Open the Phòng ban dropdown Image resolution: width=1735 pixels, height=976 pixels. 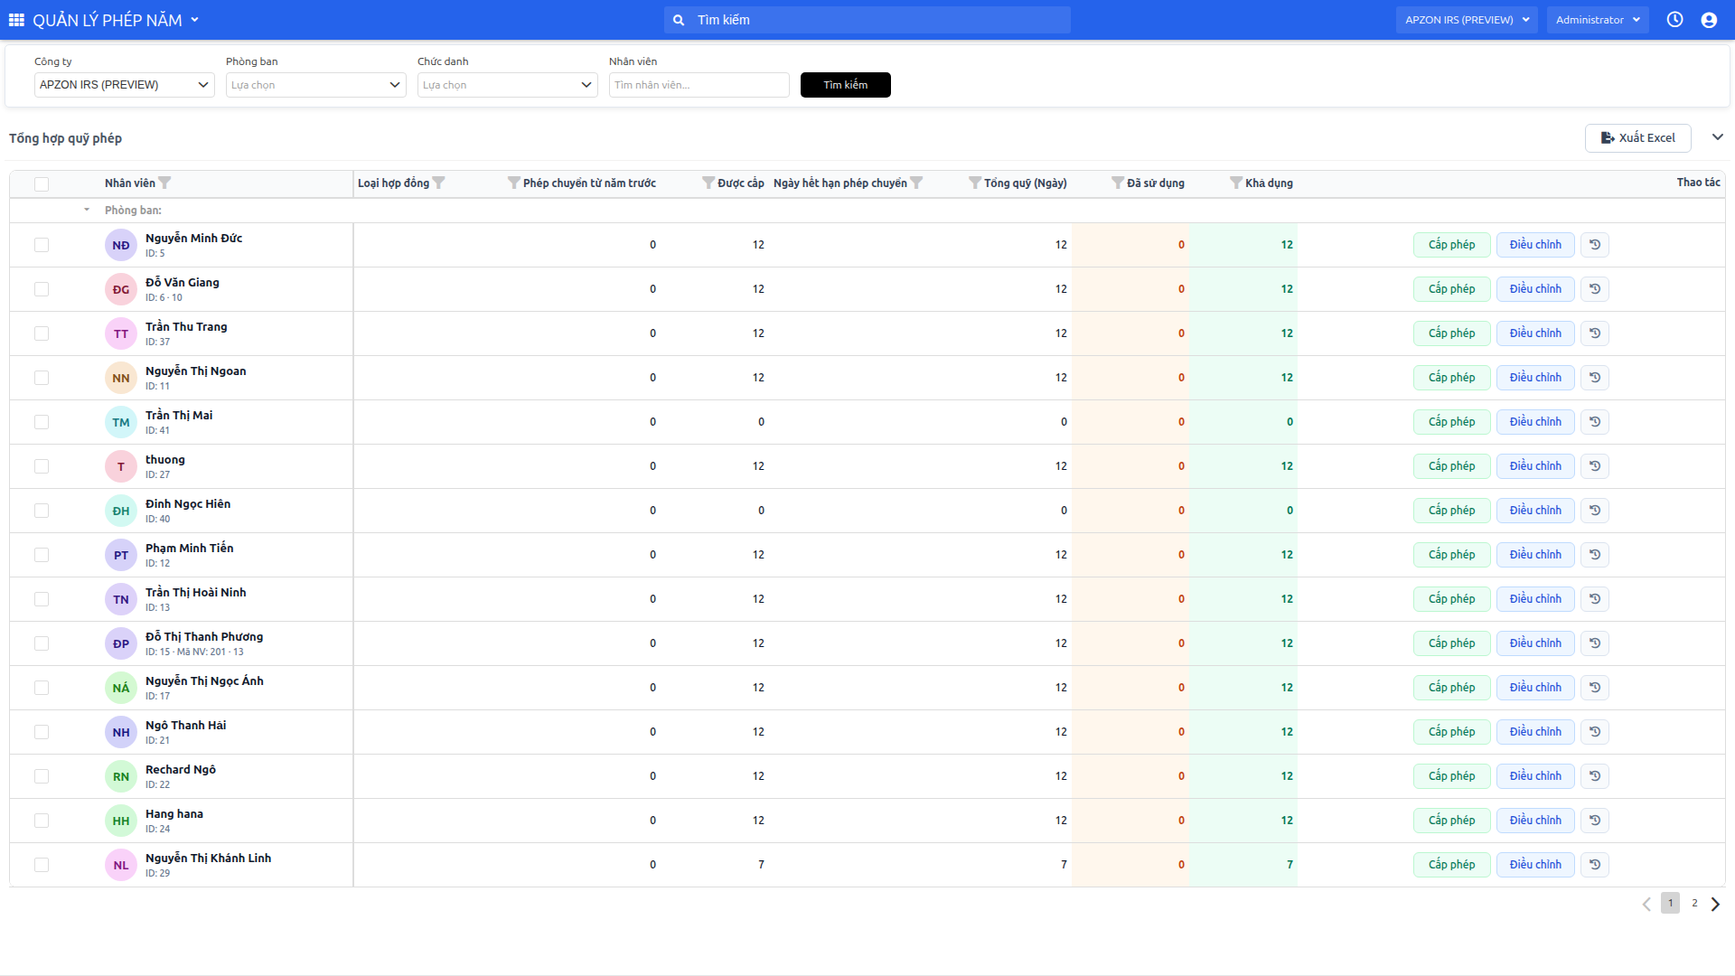316,85
